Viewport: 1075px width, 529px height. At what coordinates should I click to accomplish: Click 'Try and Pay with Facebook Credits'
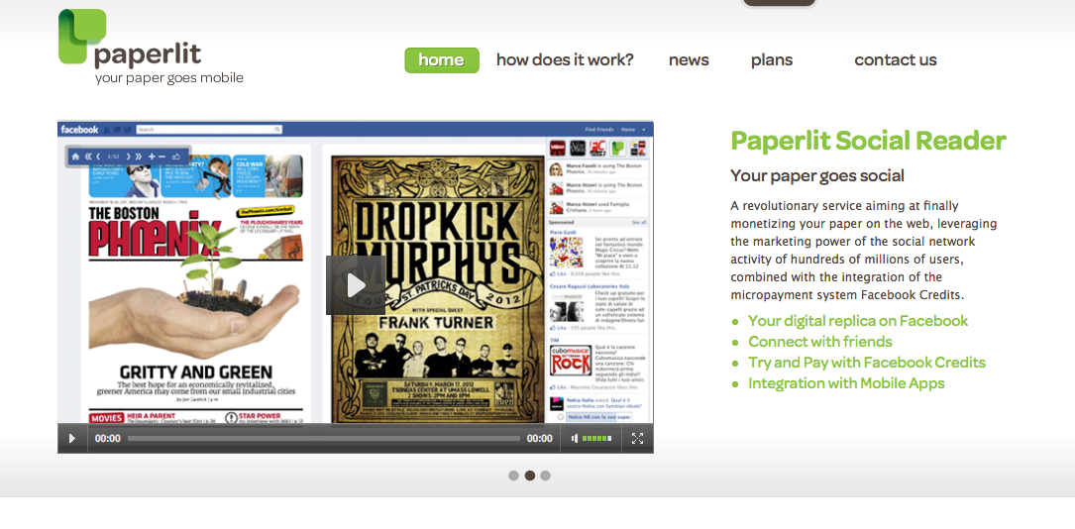tap(867, 363)
